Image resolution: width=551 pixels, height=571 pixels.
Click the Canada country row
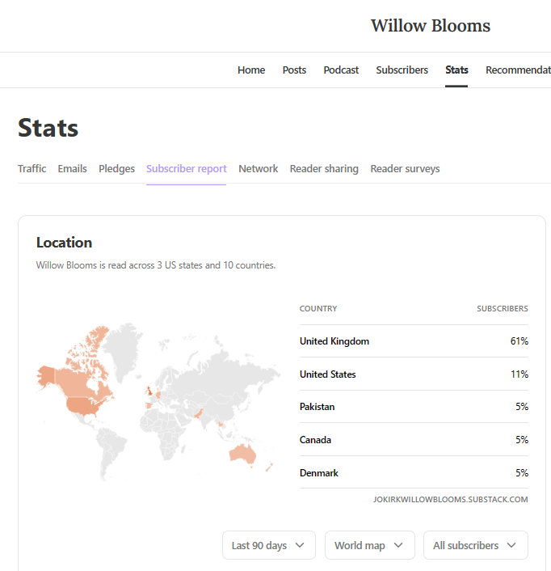pos(414,439)
